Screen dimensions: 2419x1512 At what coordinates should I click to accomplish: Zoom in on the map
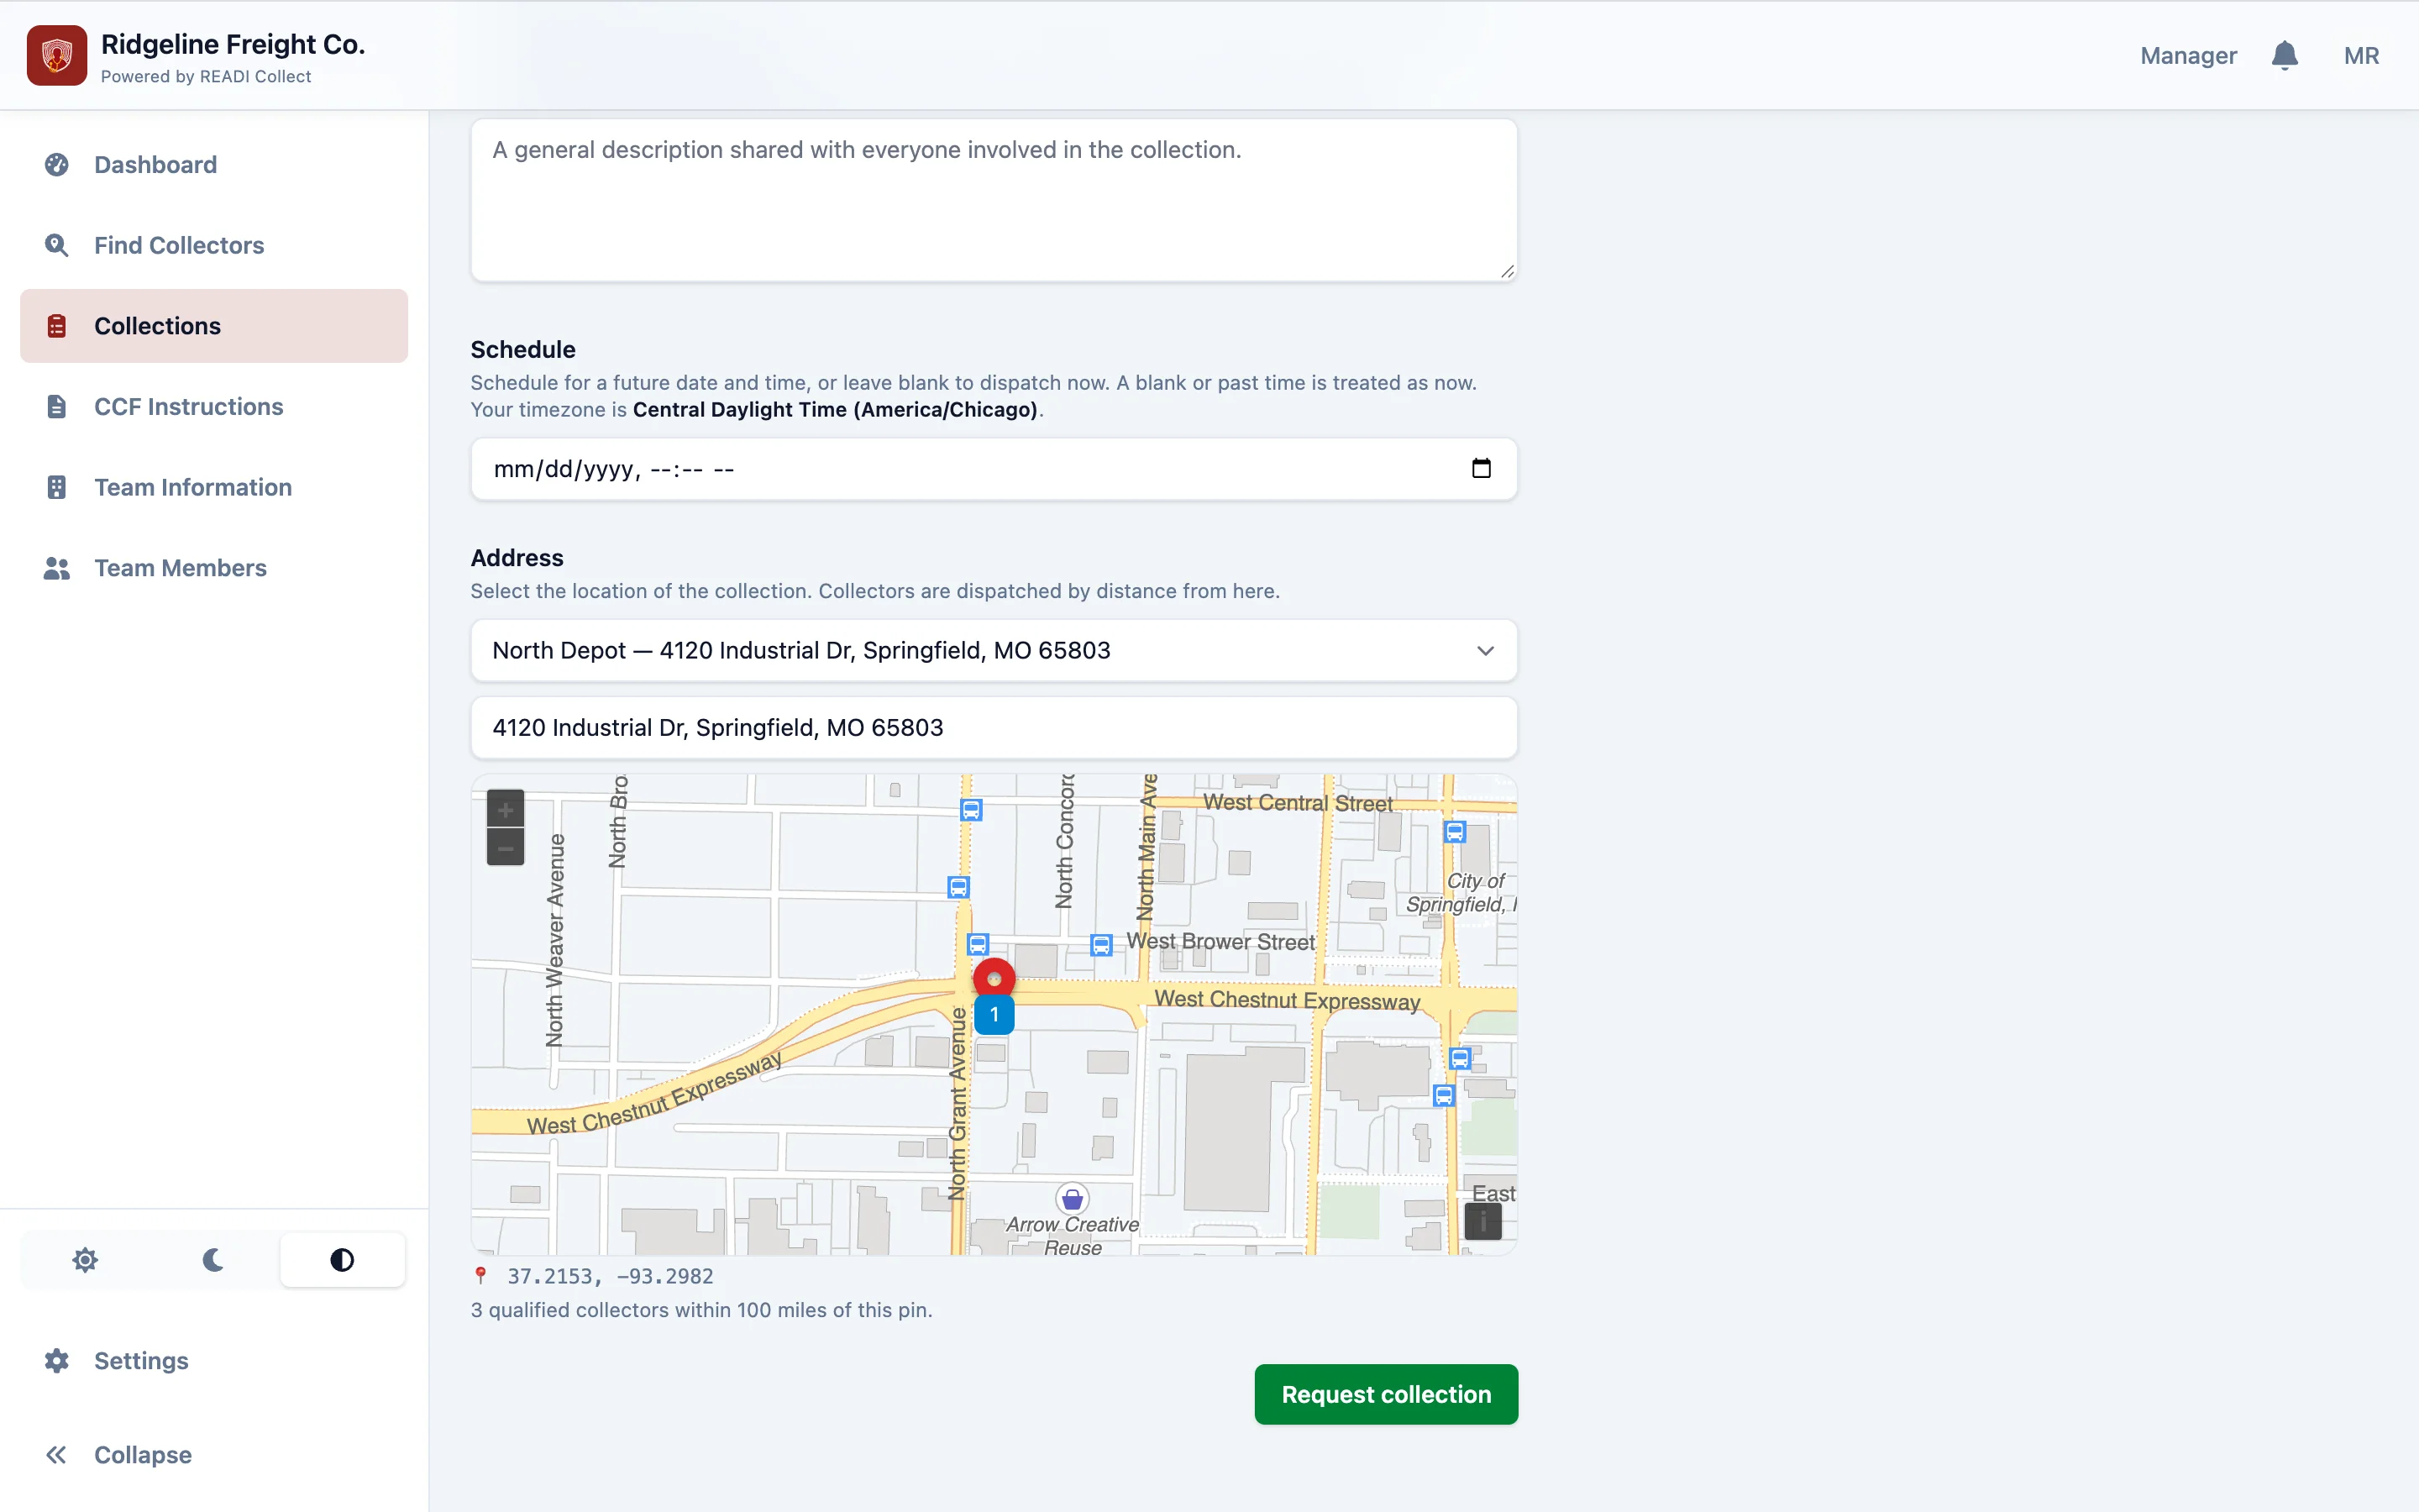[505, 809]
